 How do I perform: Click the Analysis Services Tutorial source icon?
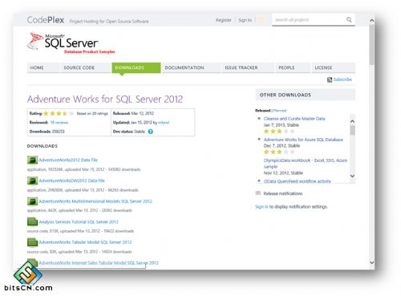pyautogui.click(x=32, y=221)
